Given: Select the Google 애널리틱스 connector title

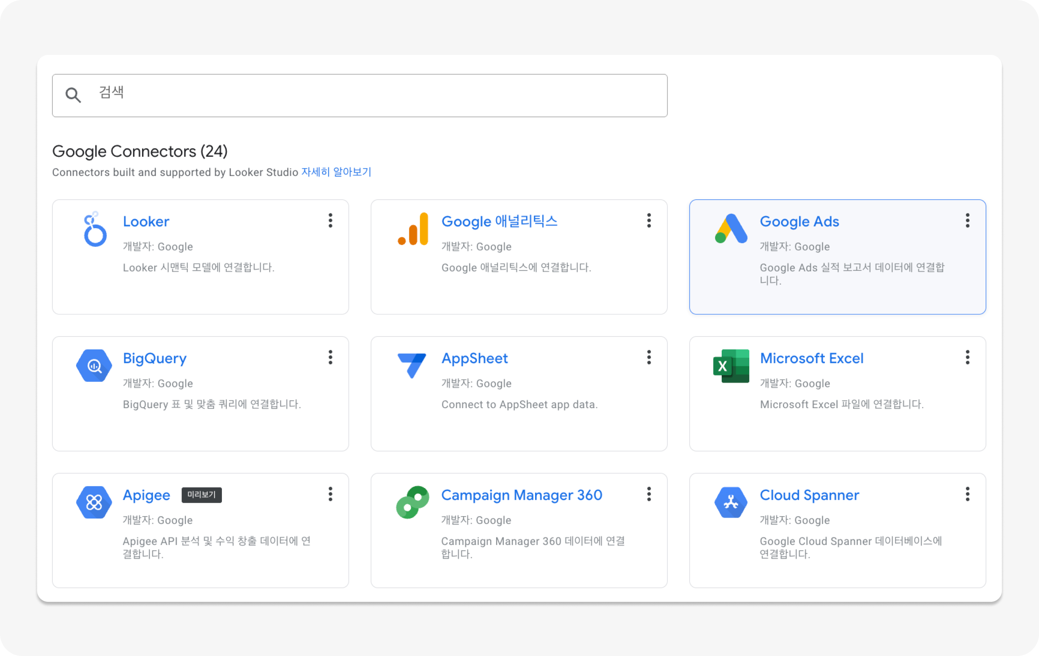Looking at the screenshot, I should coord(499,222).
